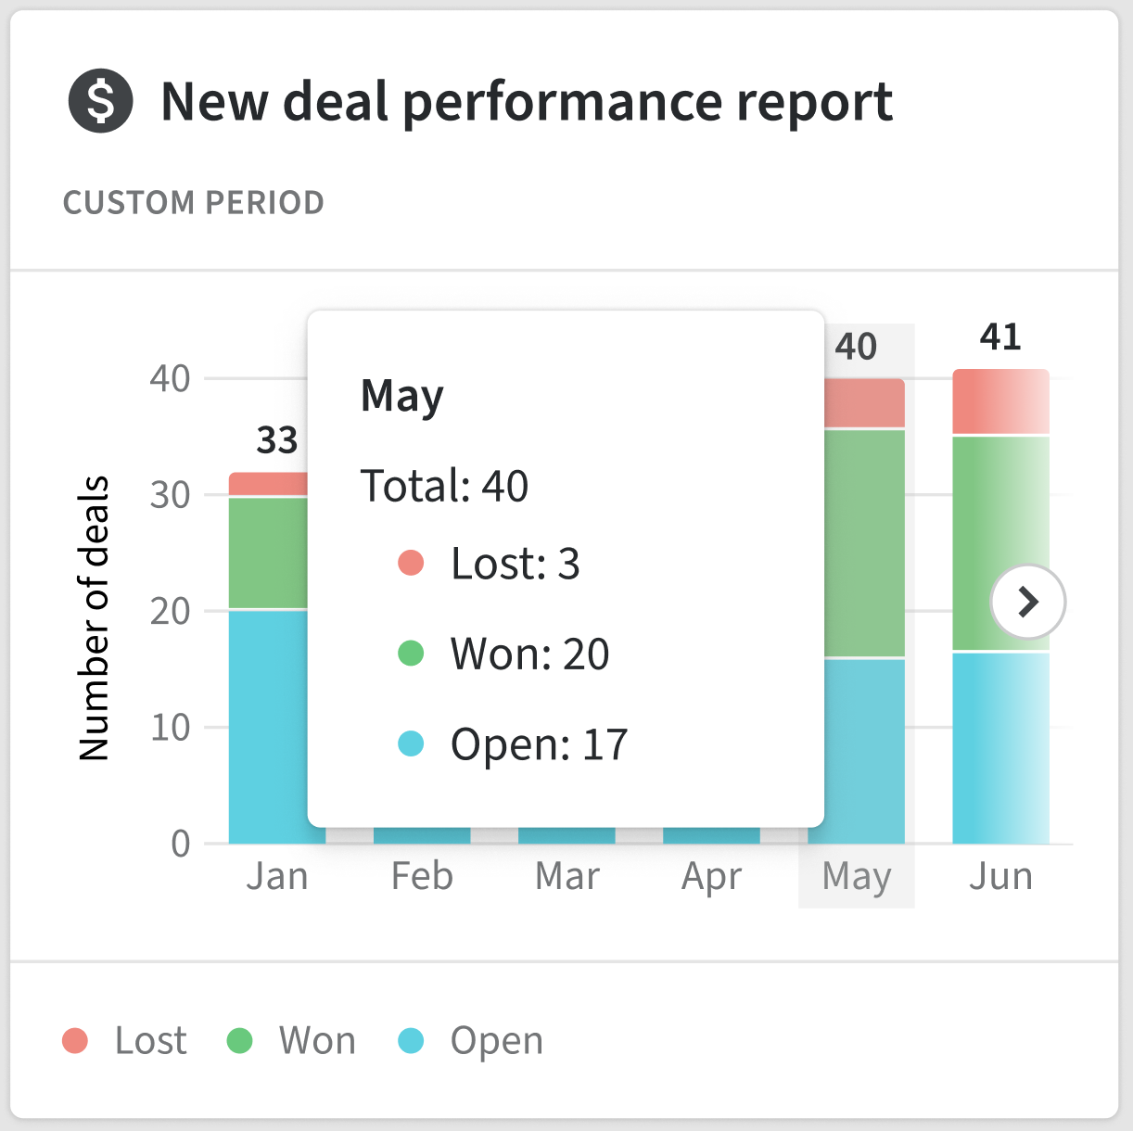1133x1131 pixels.
Task: Click the dollar sign report icon
Action: (x=99, y=102)
